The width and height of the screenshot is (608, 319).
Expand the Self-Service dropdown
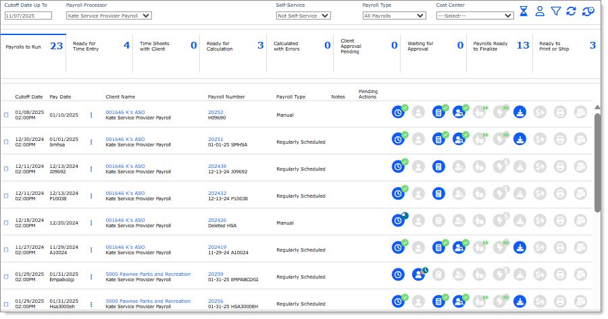pyautogui.click(x=303, y=16)
